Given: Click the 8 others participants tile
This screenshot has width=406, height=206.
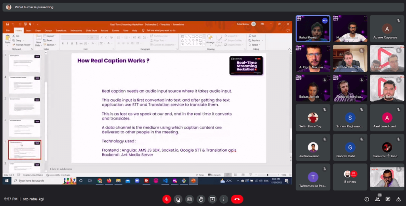Looking at the screenshot, I should pos(350,177).
